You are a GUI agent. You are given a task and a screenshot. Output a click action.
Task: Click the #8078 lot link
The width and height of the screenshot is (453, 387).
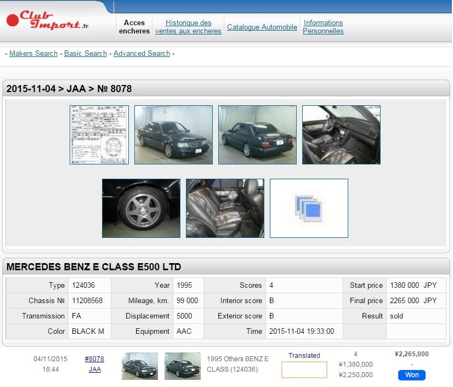[x=94, y=359]
